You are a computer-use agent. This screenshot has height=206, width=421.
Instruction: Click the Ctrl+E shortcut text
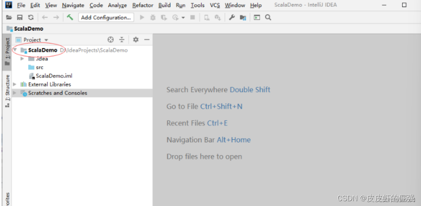coord(217,123)
